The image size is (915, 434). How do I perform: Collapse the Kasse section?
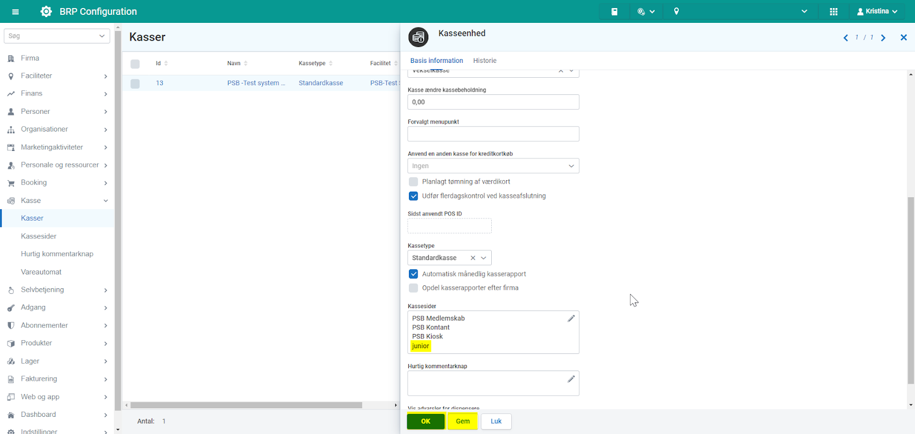[106, 201]
